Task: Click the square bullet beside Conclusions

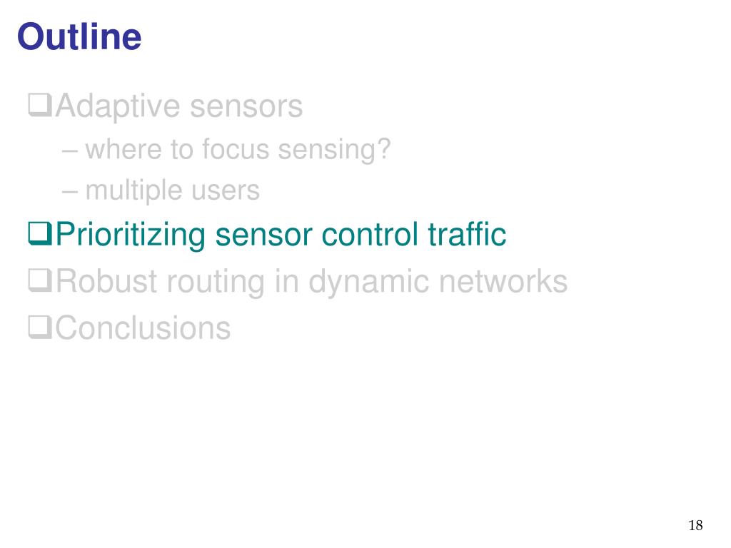Action: [x=40, y=328]
